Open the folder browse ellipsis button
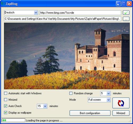 126,19
